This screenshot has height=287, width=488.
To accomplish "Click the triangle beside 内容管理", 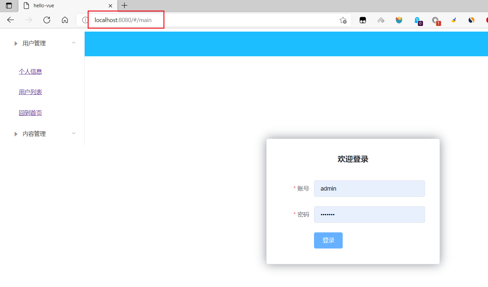I will (x=16, y=134).
